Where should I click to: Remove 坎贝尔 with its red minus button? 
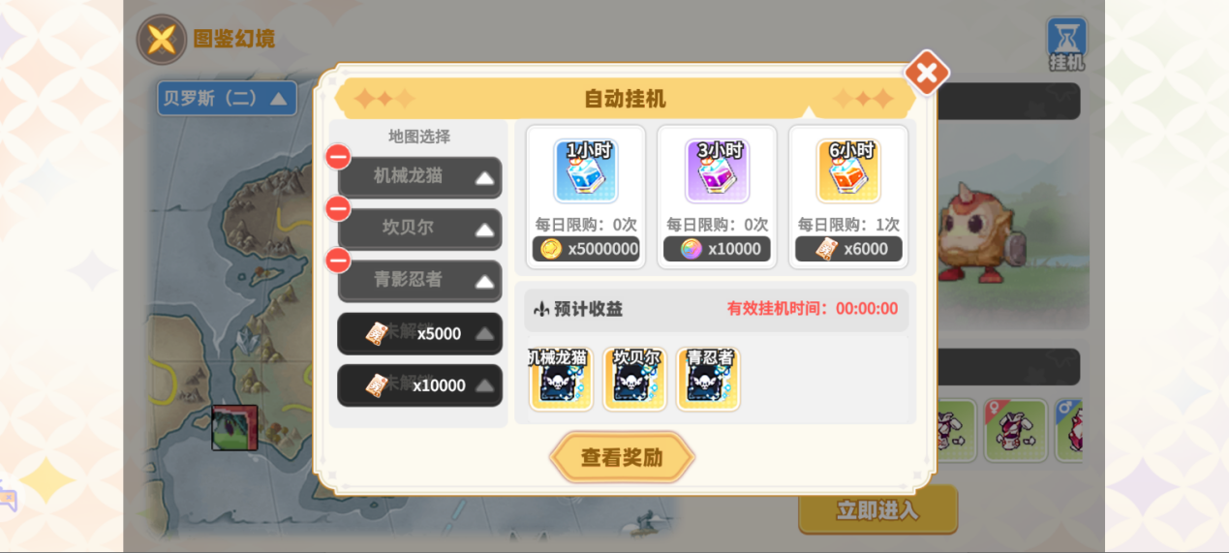click(x=338, y=208)
